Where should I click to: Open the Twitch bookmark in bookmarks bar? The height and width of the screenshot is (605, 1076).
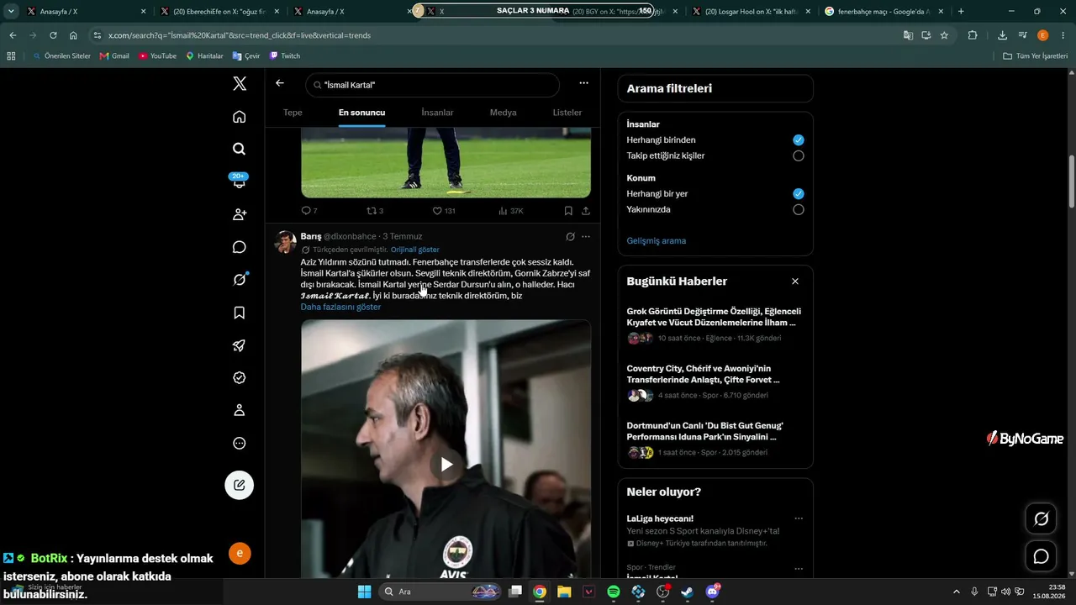(285, 55)
